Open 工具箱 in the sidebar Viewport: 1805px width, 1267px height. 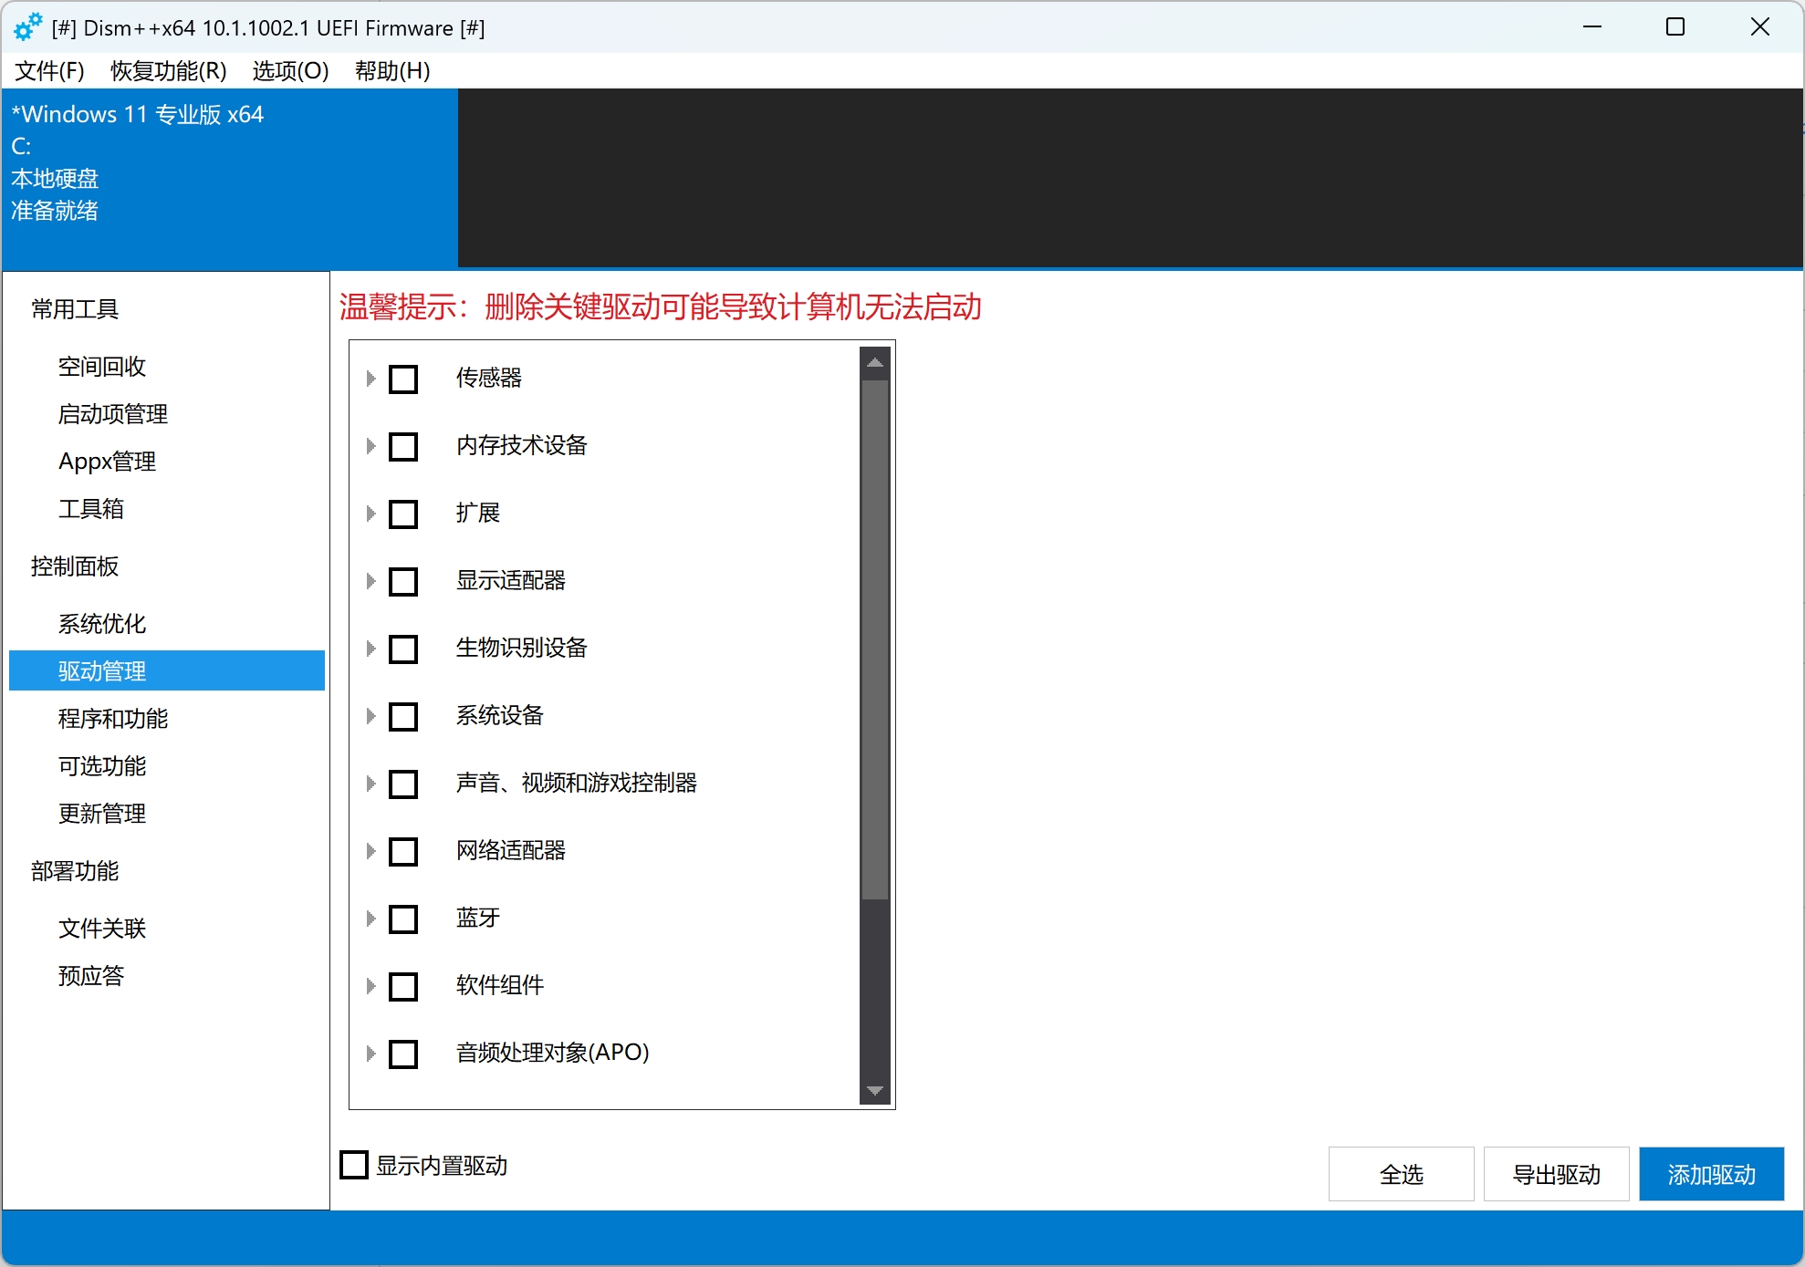click(x=91, y=509)
